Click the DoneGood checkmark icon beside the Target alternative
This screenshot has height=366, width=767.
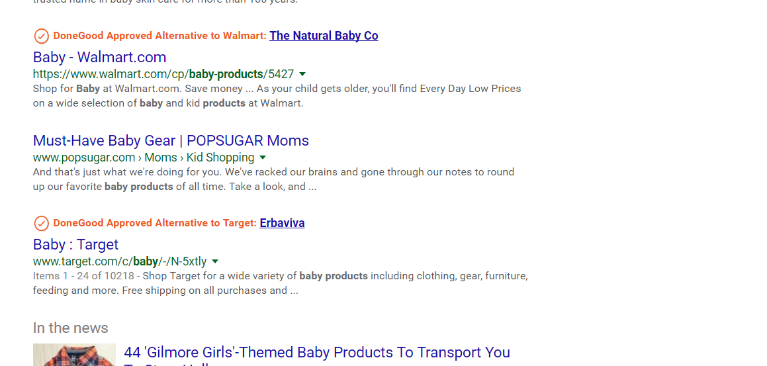click(x=41, y=223)
